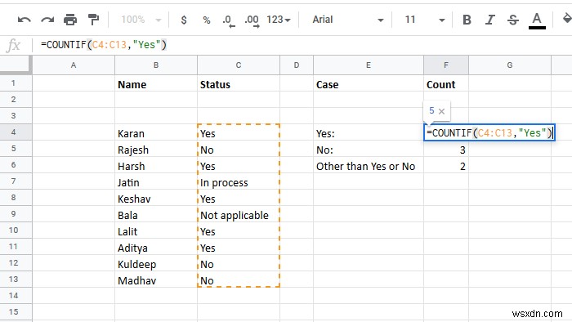Viewport: 572px width, 322px height.
Task: Select column F header
Action: point(446,65)
